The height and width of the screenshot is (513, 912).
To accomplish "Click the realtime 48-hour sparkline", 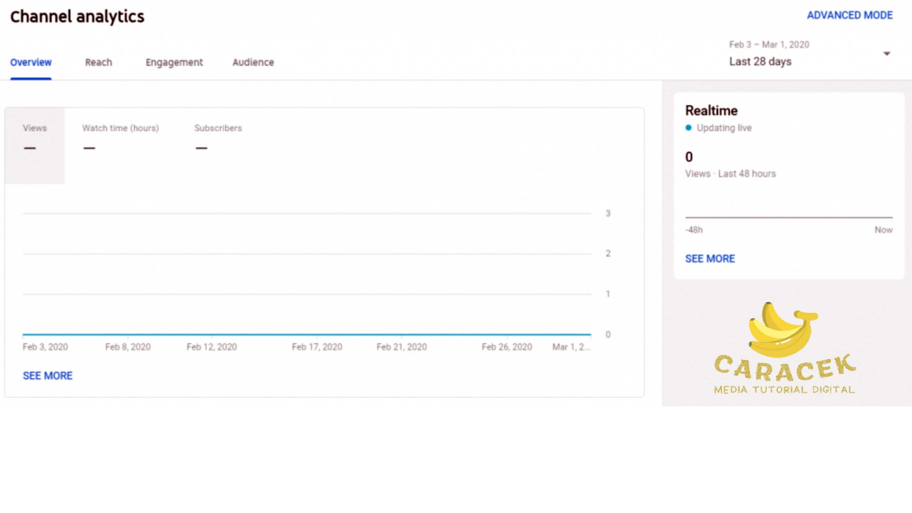I will pyautogui.click(x=789, y=217).
